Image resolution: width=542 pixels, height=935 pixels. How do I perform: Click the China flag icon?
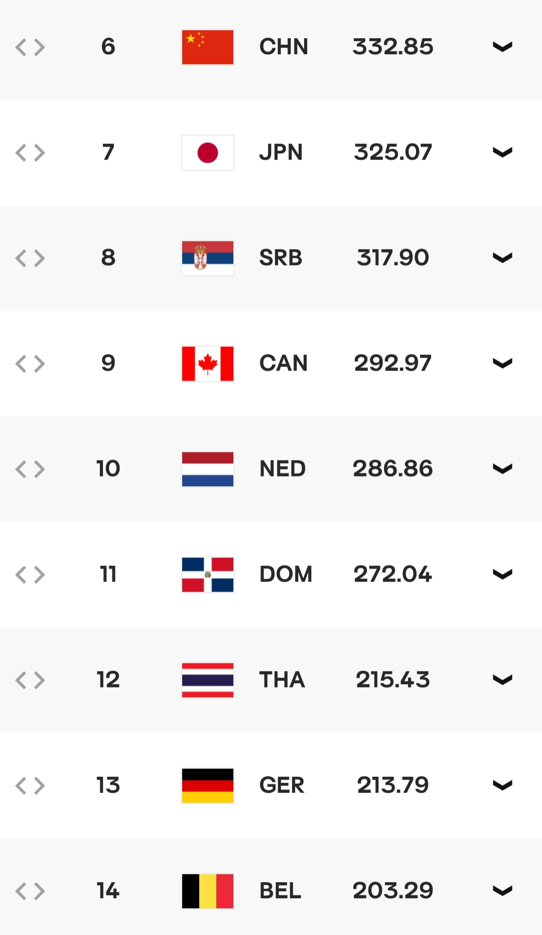[207, 47]
